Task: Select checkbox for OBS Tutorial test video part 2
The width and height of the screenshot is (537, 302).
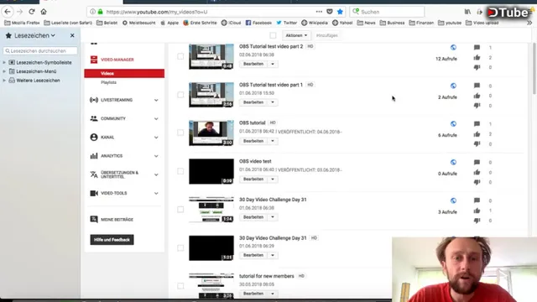Action: [180, 56]
